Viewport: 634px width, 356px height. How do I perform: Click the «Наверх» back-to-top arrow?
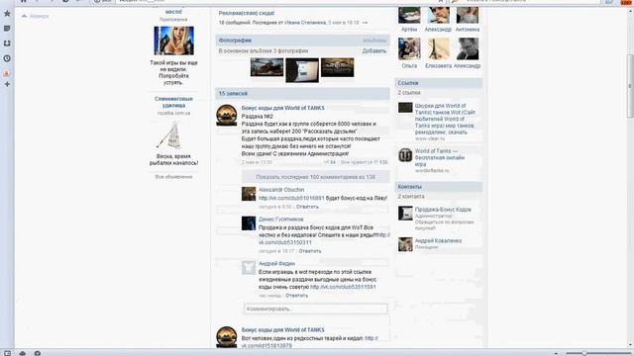pyautogui.click(x=35, y=16)
